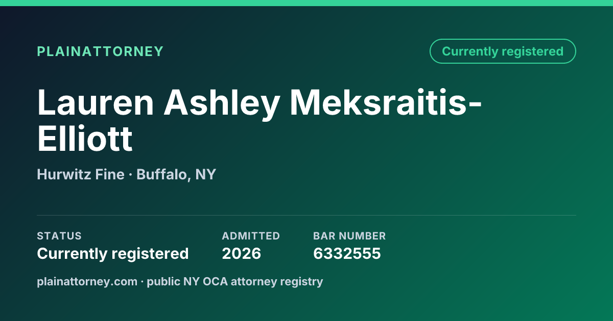Click public NY OCA attorney registry text

[235, 281]
